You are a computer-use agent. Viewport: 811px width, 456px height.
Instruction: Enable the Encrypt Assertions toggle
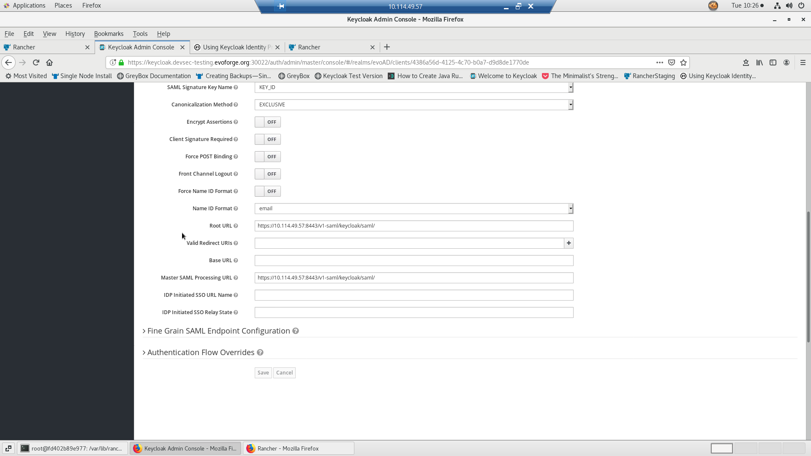[267, 122]
